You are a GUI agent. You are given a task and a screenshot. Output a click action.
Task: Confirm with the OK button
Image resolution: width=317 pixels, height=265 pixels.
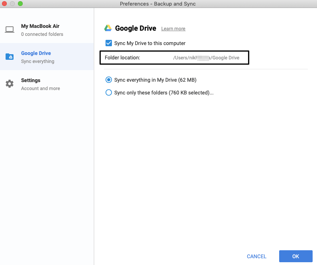296,256
